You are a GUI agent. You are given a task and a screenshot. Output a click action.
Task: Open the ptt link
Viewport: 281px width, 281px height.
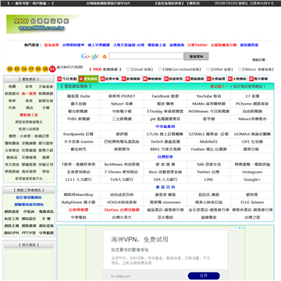pos(165,119)
